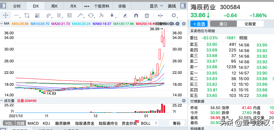Select the 盘口 order book tab
The width and height of the screenshot is (274, 130).
(x=223, y=24)
